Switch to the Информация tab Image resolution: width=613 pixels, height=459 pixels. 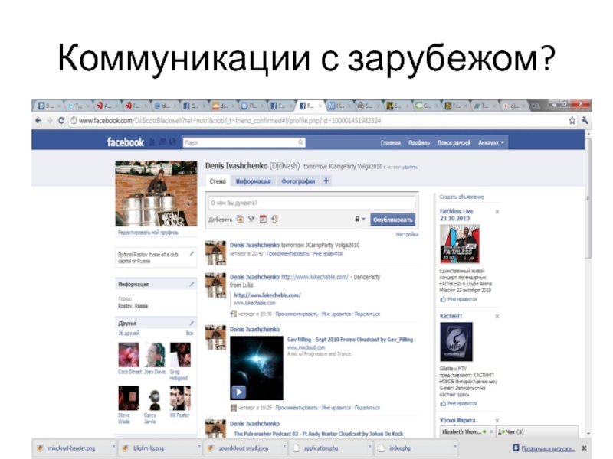tap(253, 181)
